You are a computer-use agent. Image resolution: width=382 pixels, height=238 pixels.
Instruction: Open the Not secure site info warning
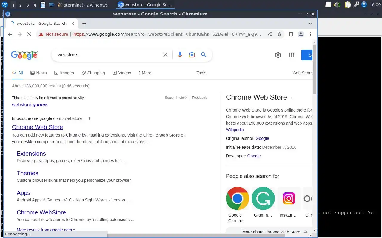click(x=53, y=34)
